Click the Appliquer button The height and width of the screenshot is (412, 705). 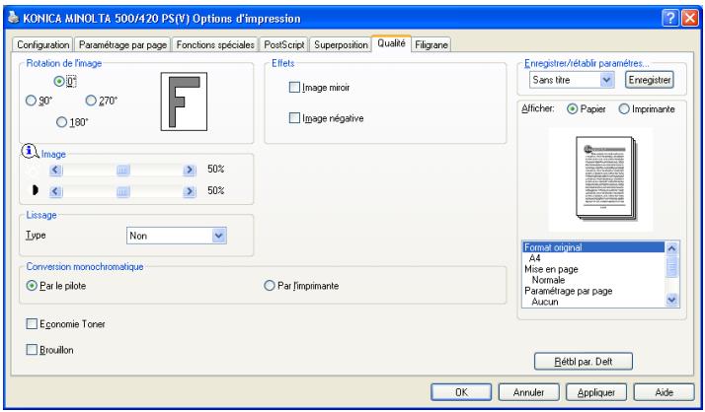[x=596, y=392]
